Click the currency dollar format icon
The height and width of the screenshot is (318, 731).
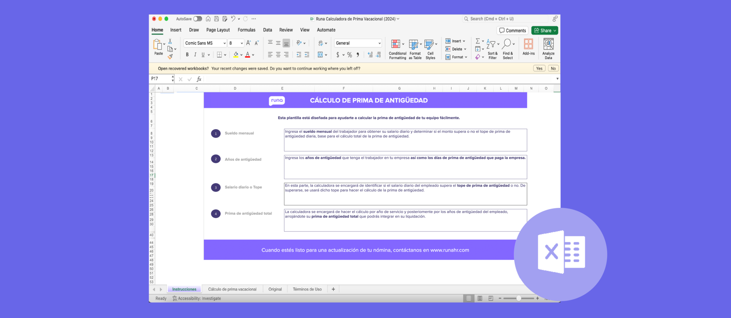(338, 55)
